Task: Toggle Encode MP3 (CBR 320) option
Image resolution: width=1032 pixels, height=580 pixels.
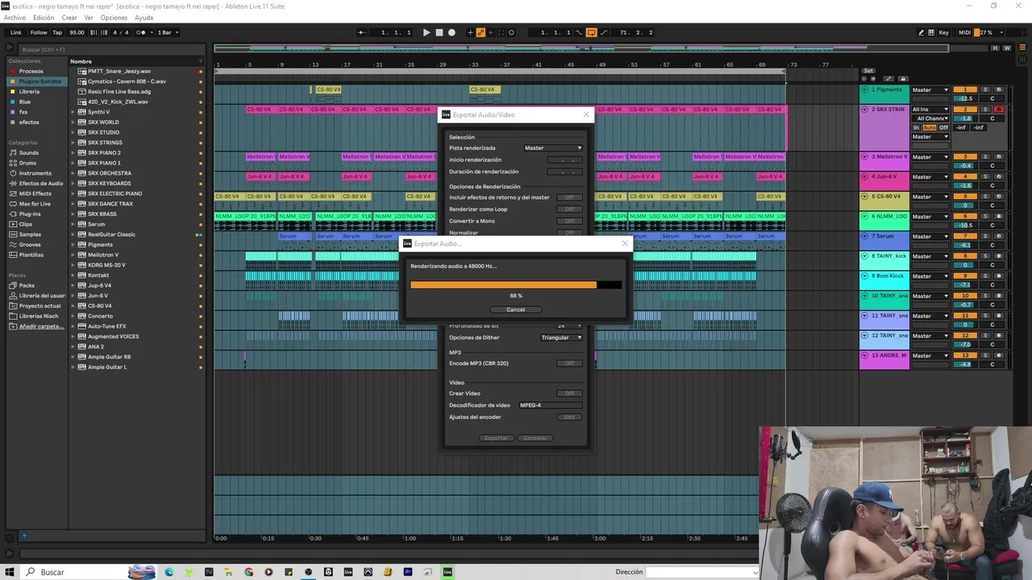Action: click(x=569, y=363)
